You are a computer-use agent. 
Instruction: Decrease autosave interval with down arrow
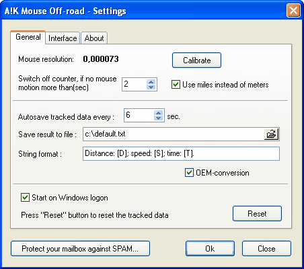tap(159, 118)
